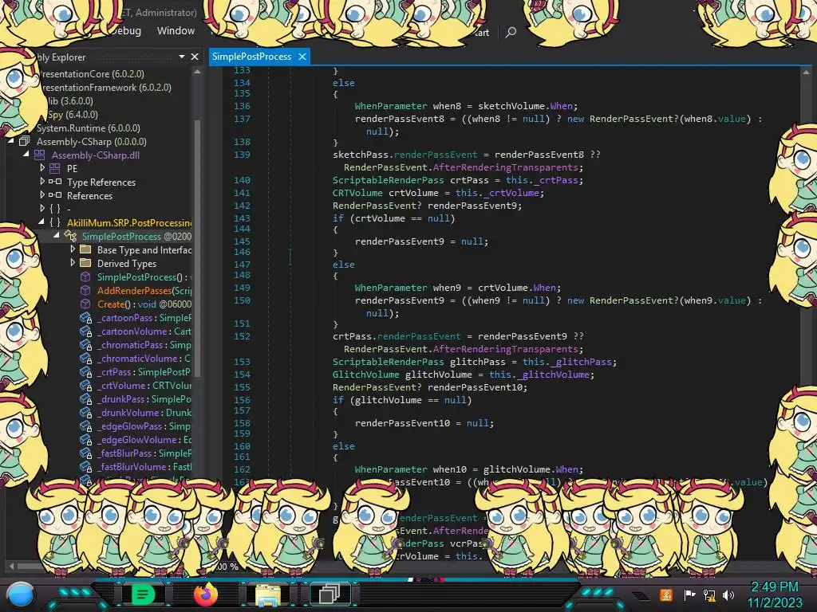Click the _chromaticPass private field icon
Image resolution: width=817 pixels, height=612 pixels.
pyautogui.click(x=86, y=344)
